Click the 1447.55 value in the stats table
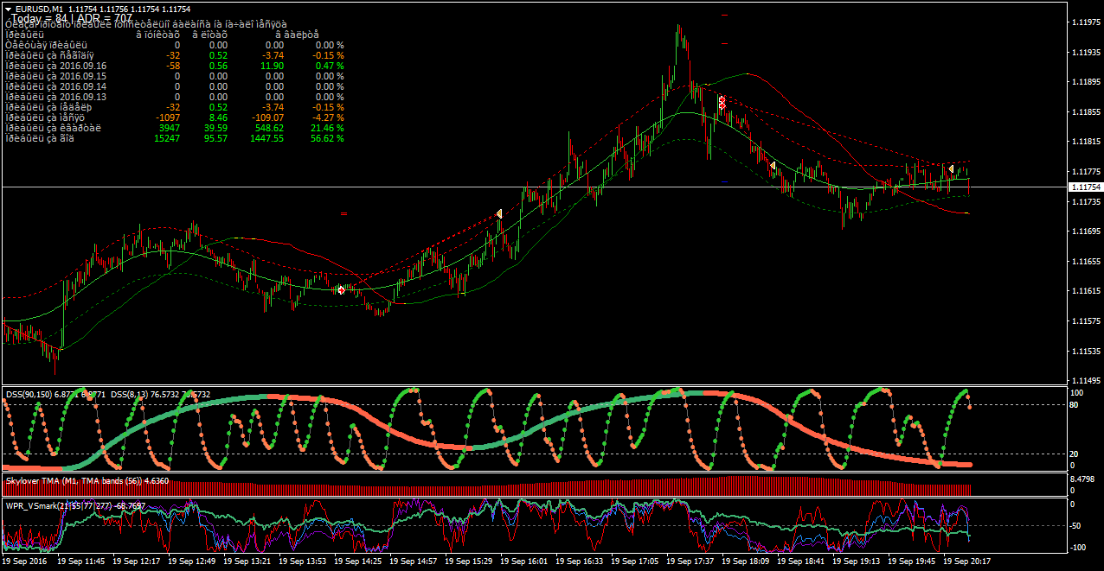The width and height of the screenshot is (1104, 571). click(266, 138)
